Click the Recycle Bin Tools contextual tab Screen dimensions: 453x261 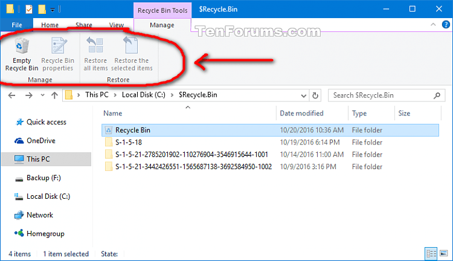coord(162,10)
